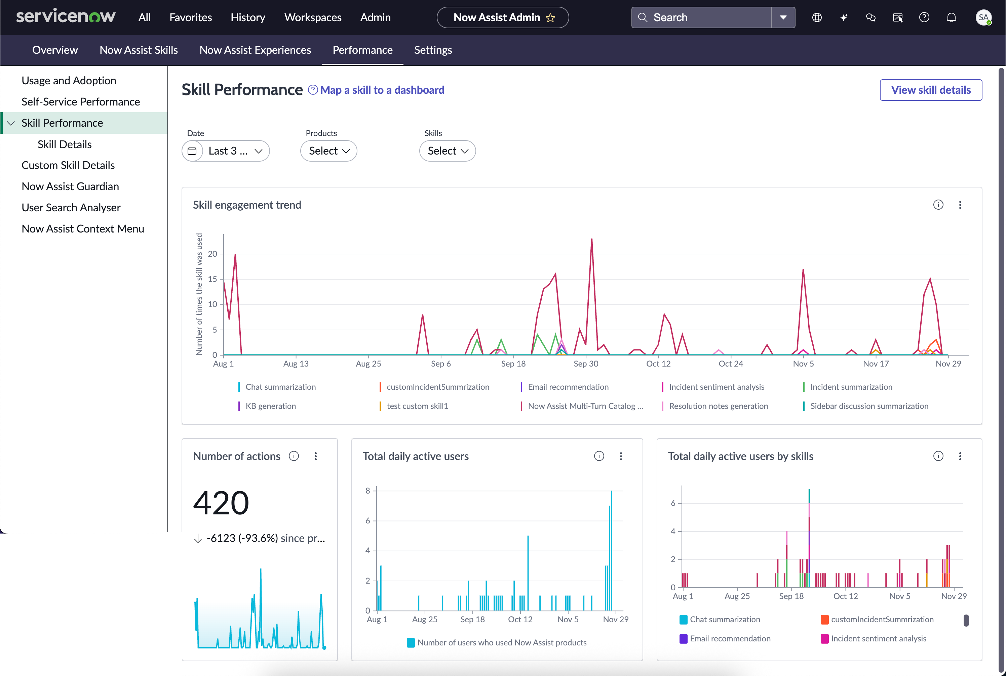Open the sidebar discussions icon

(898, 17)
